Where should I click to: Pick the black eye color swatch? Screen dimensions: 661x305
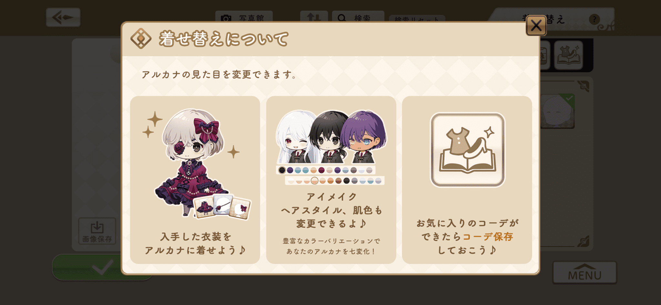[282, 170]
